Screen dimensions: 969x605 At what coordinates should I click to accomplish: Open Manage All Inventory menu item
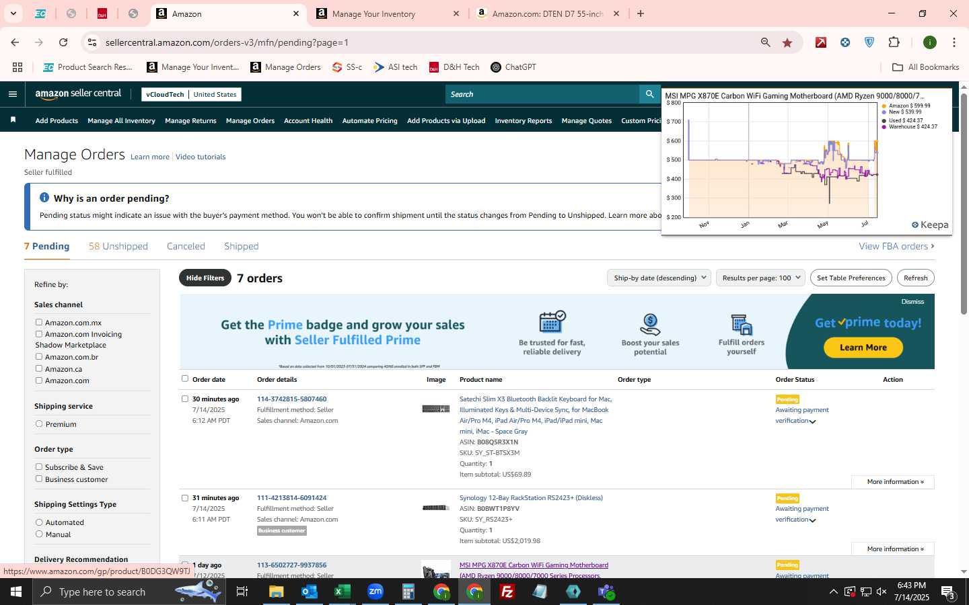(x=121, y=121)
